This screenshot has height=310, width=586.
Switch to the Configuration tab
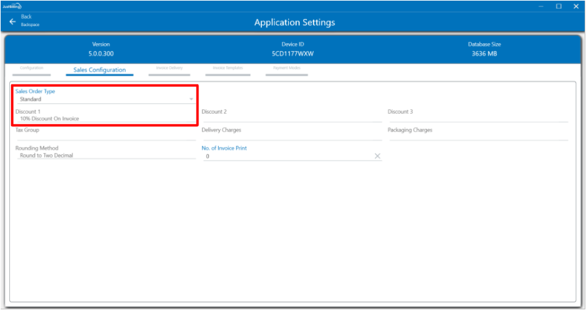point(31,69)
